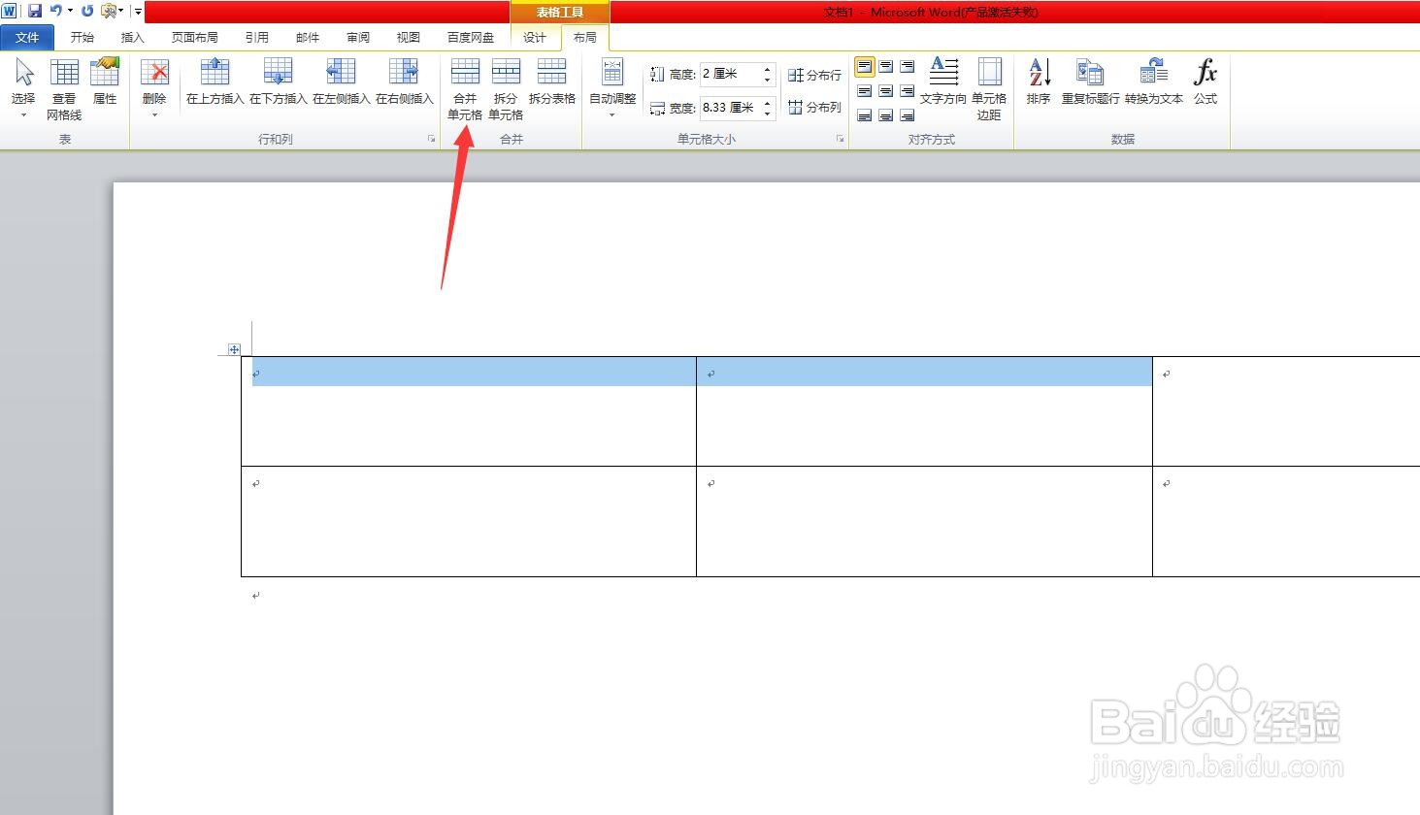Switch to the 邮件 tab
Image resolution: width=1420 pixels, height=815 pixels.
(x=308, y=37)
